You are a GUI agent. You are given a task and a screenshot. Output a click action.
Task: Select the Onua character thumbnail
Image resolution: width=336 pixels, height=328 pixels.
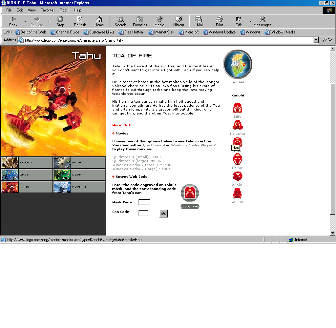(x=79, y=162)
